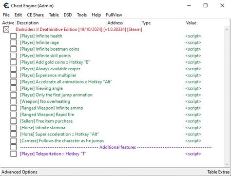
Task: Select '[Player] Infinite boatman coins' row text
Action: (x=50, y=49)
